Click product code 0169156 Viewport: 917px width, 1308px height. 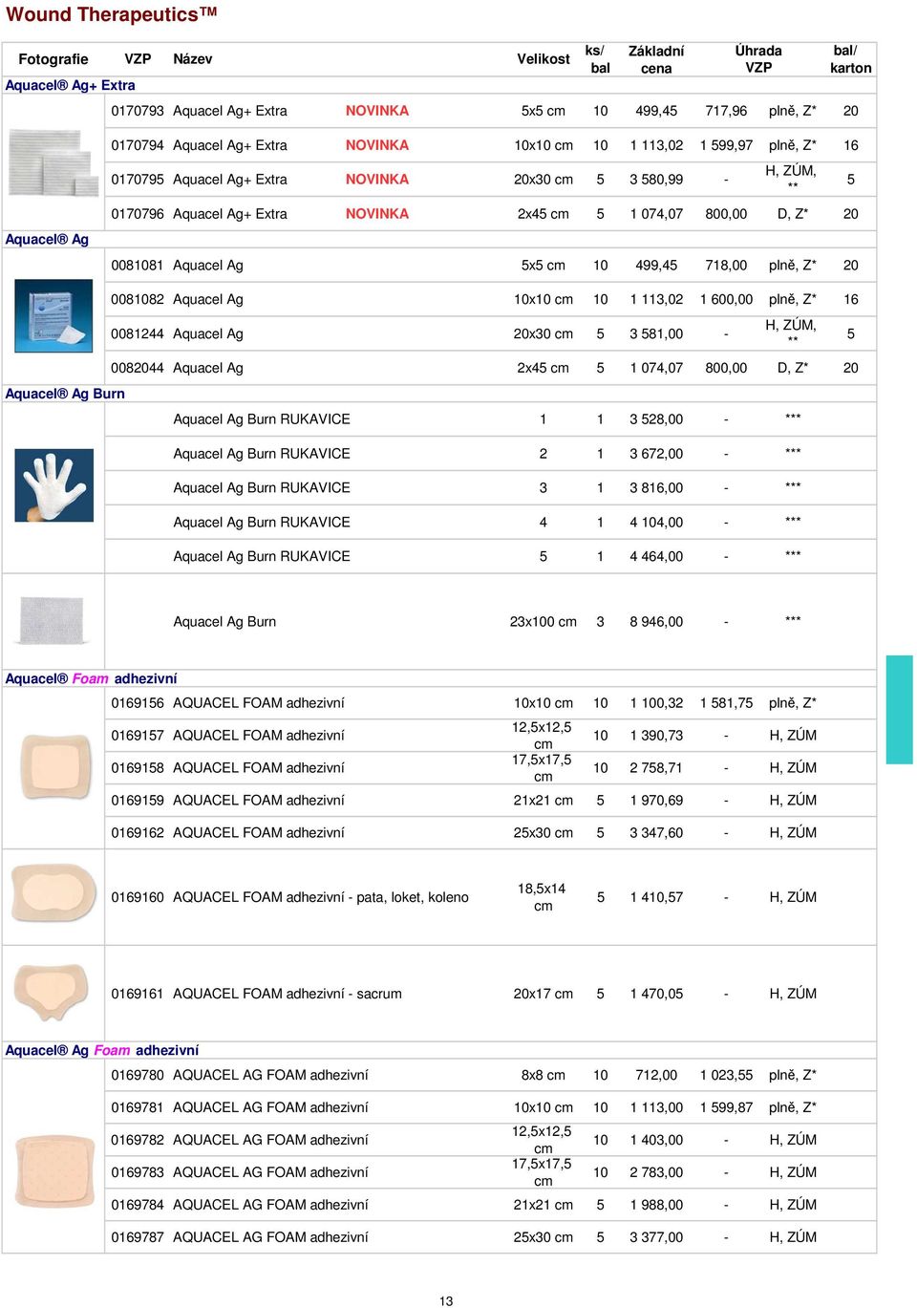click(138, 703)
